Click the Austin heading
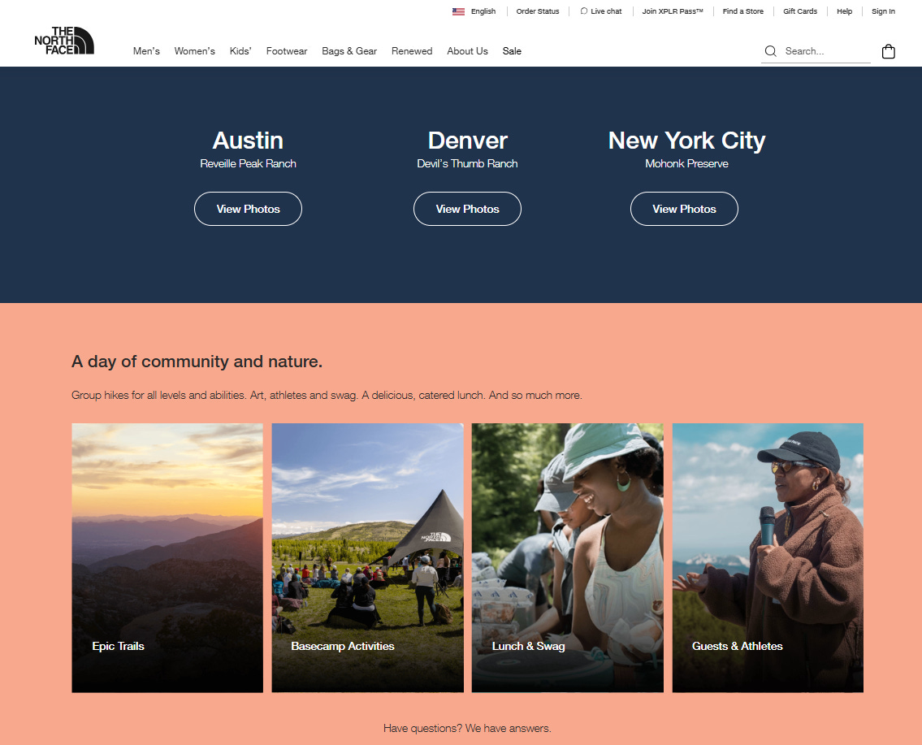Viewport: 922px width, 745px height. pyautogui.click(x=248, y=141)
